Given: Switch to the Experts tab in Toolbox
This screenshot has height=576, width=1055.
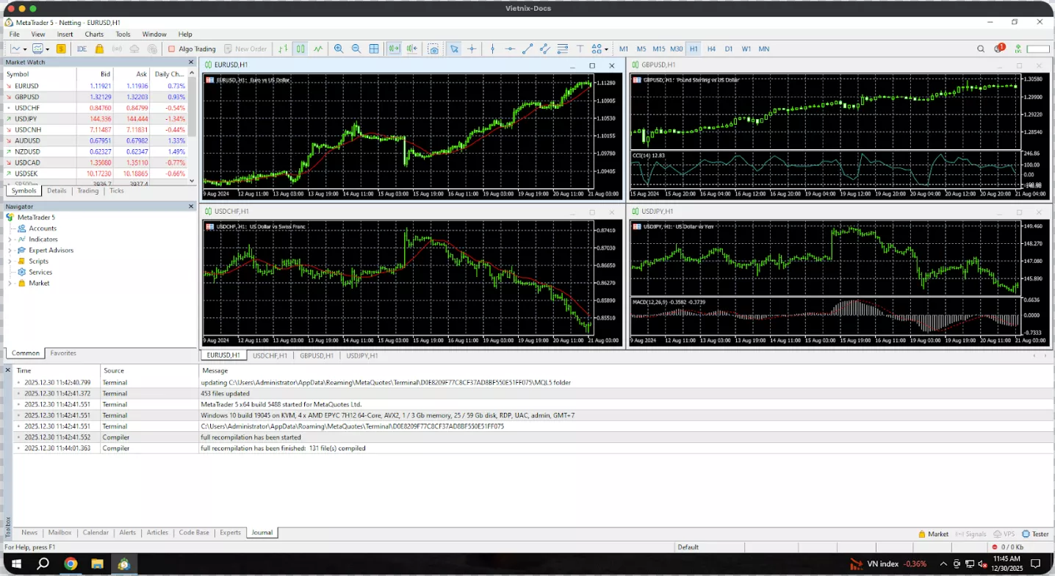Looking at the screenshot, I should click(230, 533).
